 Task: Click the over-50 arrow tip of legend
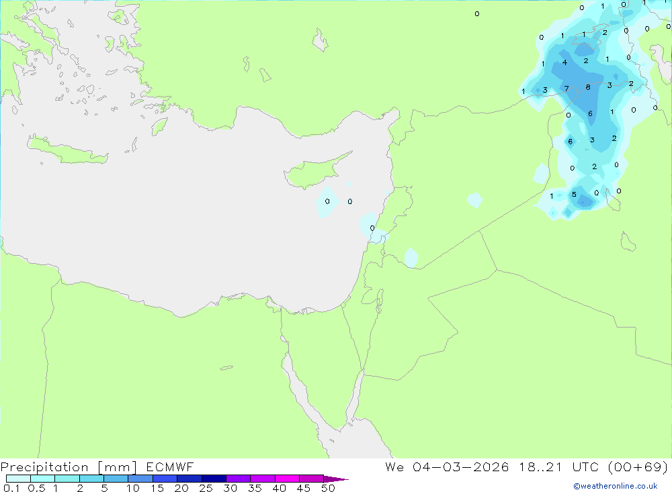335,479
